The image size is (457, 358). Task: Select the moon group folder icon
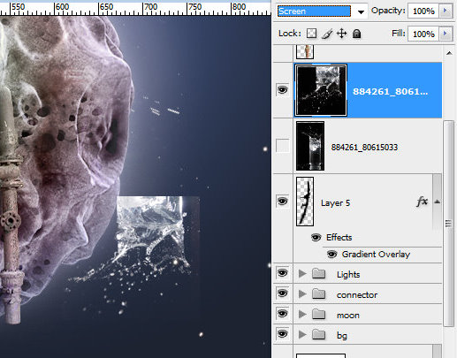pos(318,315)
